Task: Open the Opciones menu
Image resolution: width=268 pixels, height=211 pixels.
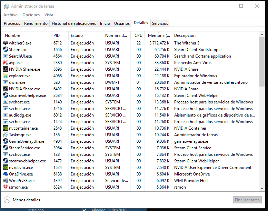Action: (31, 15)
